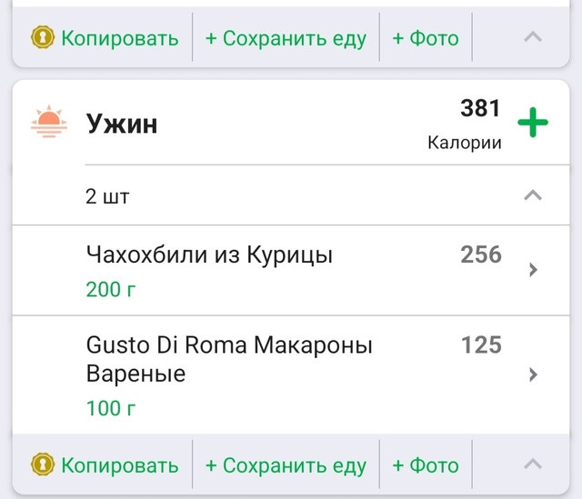This screenshot has height=499, width=582.
Task: Tap the green plus to add food to Ужин
Action: click(533, 124)
